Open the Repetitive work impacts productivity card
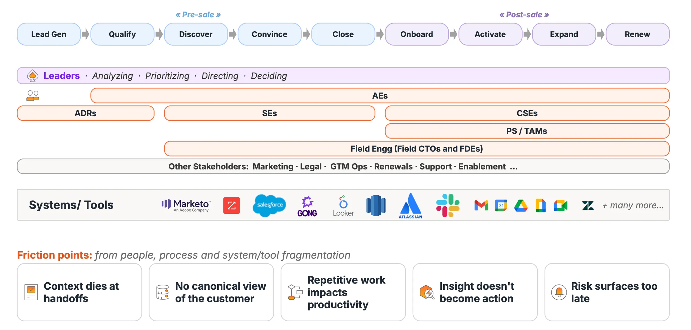 point(343,292)
